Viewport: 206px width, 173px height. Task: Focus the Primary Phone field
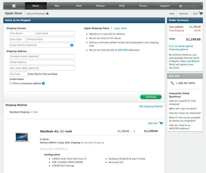[50, 39]
